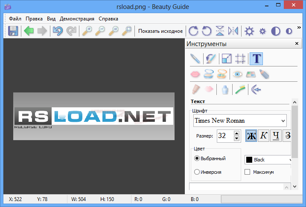This screenshot has height=207, width=306.
Task: Open the Справка menu
Action: click(108, 19)
